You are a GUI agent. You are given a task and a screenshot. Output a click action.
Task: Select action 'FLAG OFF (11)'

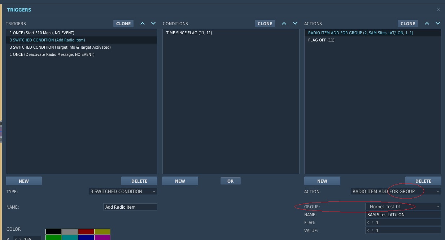tap(373, 40)
